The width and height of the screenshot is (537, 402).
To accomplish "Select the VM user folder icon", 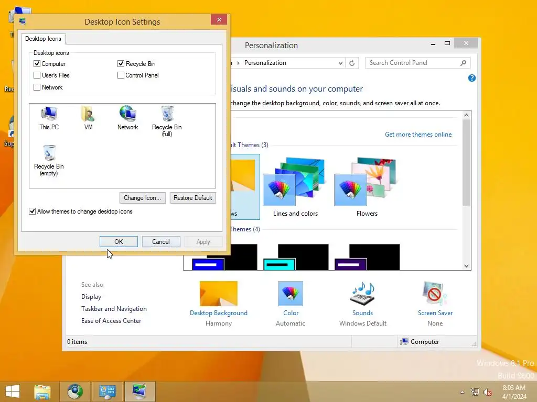I will click(x=88, y=118).
